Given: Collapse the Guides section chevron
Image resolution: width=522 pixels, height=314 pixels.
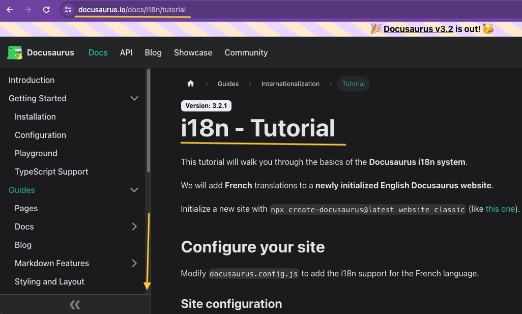Looking at the screenshot, I should [x=134, y=190].
